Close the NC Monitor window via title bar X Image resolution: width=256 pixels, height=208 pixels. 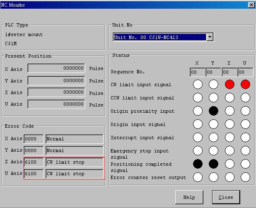pyautogui.click(x=251, y=5)
